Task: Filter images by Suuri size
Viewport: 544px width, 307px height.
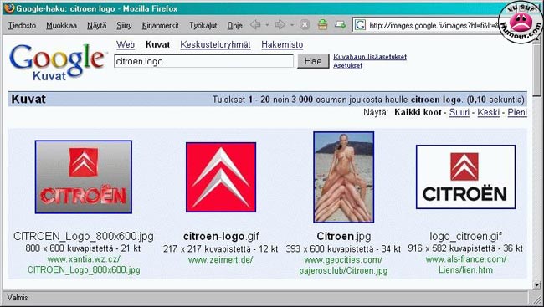Action: point(459,112)
